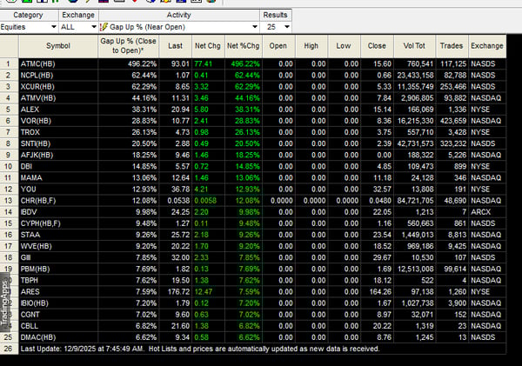
Task: Click the Exchange column header in the table
Action: pyautogui.click(x=487, y=46)
